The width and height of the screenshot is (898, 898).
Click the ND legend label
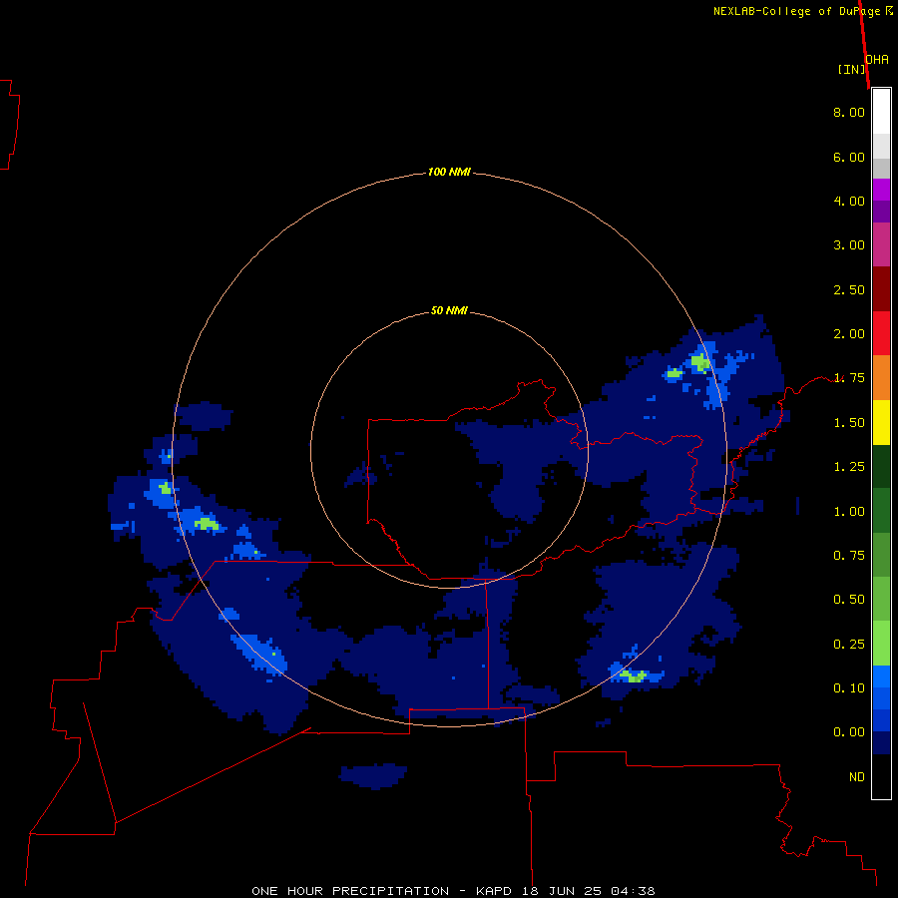(857, 777)
